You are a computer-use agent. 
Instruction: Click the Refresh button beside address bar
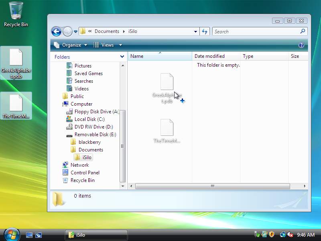(205, 31)
